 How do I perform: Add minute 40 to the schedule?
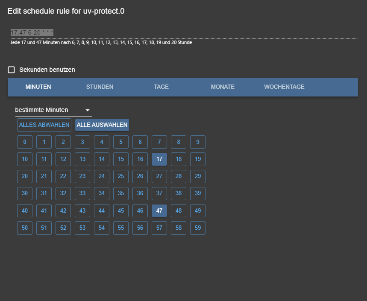[x=25, y=210]
